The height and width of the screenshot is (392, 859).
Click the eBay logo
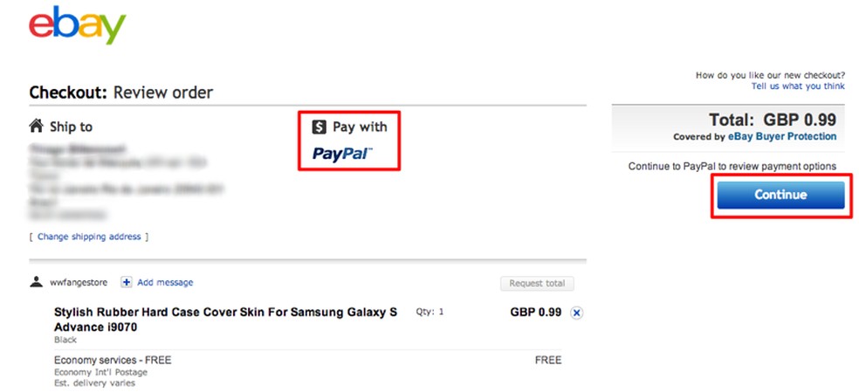(x=78, y=27)
